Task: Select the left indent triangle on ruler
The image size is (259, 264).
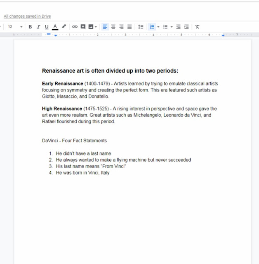Action: coord(56,35)
